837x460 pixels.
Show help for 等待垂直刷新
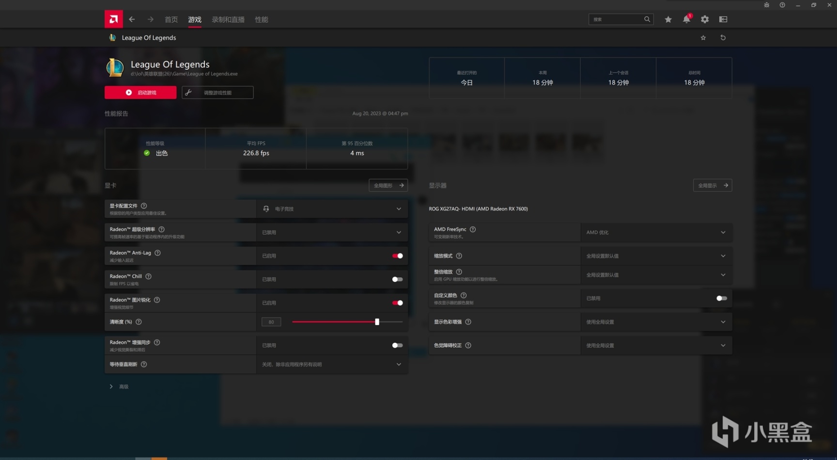tap(144, 364)
